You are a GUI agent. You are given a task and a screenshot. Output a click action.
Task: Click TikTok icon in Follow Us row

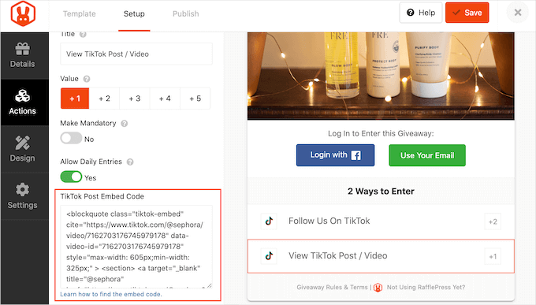coord(269,221)
